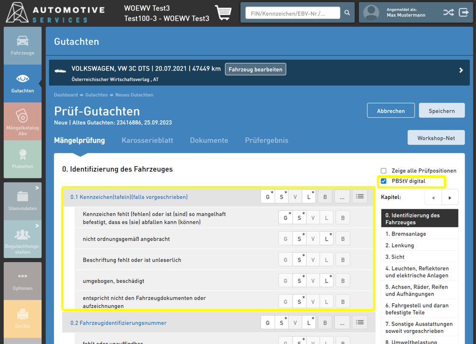Go to next Kapitel with right arrow
This screenshot has width=476, height=344.
pos(450,198)
